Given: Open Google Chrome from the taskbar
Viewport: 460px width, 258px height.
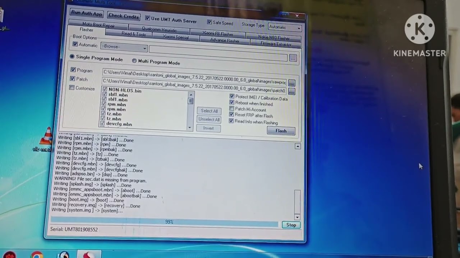Looking at the screenshot, I should [x=37, y=255].
